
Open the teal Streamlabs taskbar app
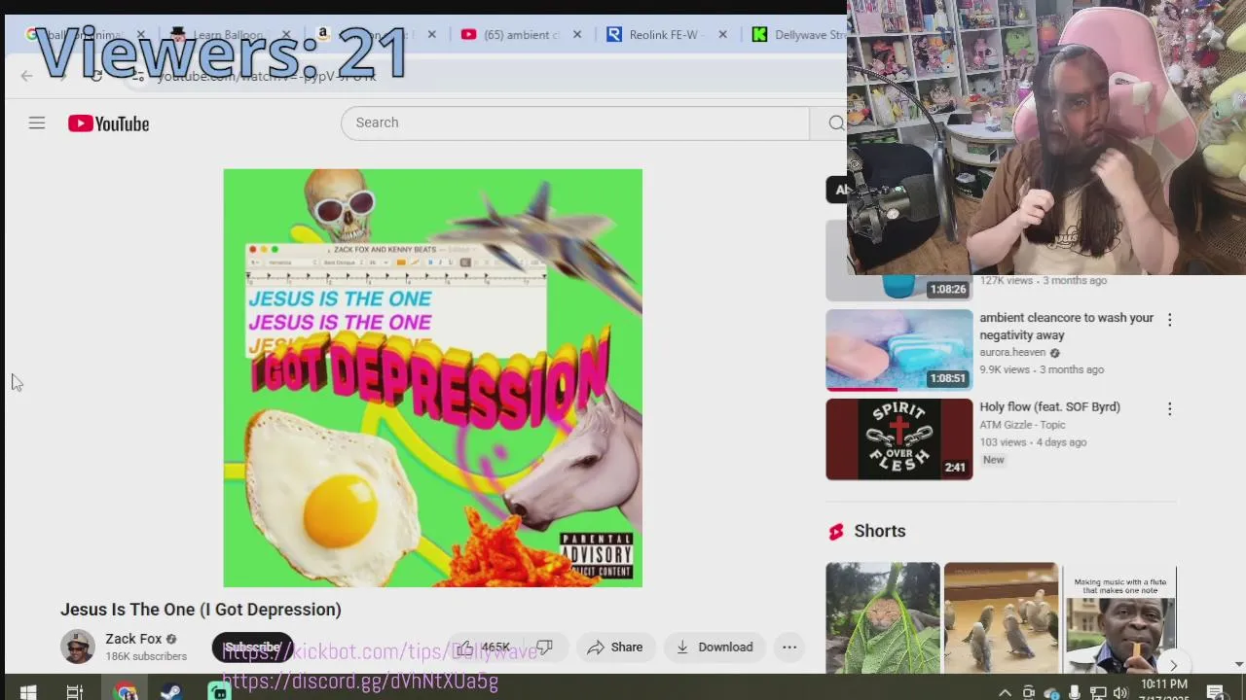click(x=219, y=692)
